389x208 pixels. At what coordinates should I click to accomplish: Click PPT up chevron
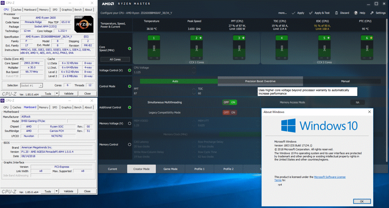coord(194,89)
